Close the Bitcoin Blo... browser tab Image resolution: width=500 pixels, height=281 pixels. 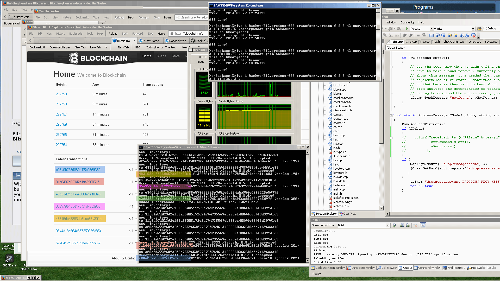pos(134,41)
